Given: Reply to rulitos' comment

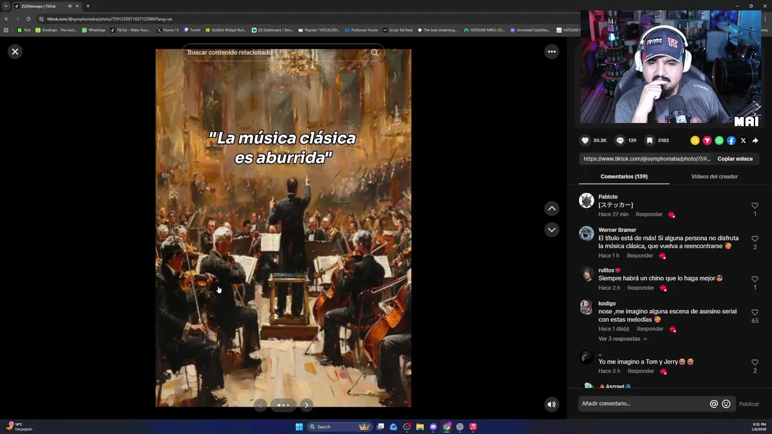Looking at the screenshot, I should (x=641, y=288).
